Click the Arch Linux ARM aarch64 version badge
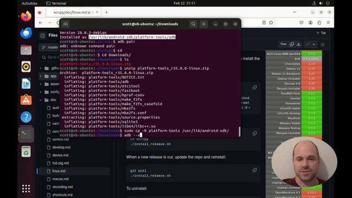352x198 pixels. 312,54
